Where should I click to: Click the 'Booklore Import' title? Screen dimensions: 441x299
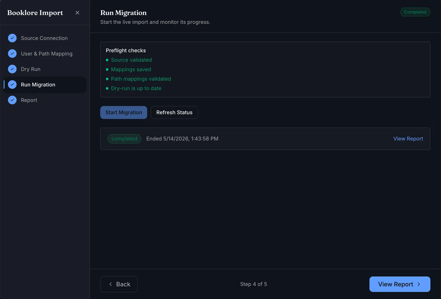pos(35,13)
